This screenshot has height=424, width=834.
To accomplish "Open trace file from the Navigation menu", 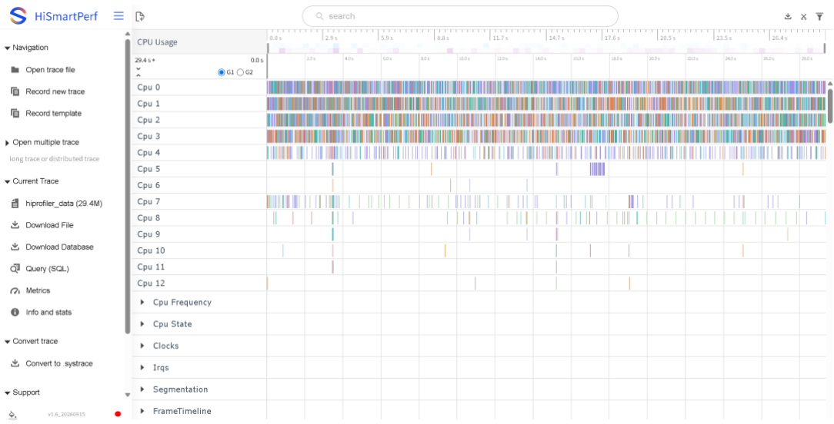I will [50, 70].
